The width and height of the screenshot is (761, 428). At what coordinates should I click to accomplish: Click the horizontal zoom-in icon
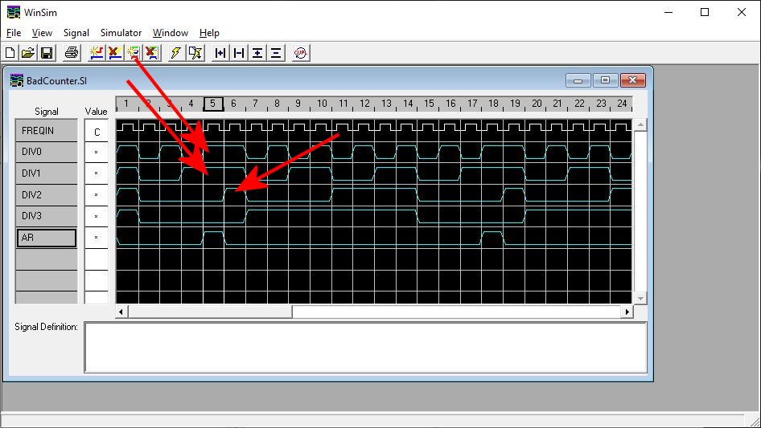coord(220,53)
